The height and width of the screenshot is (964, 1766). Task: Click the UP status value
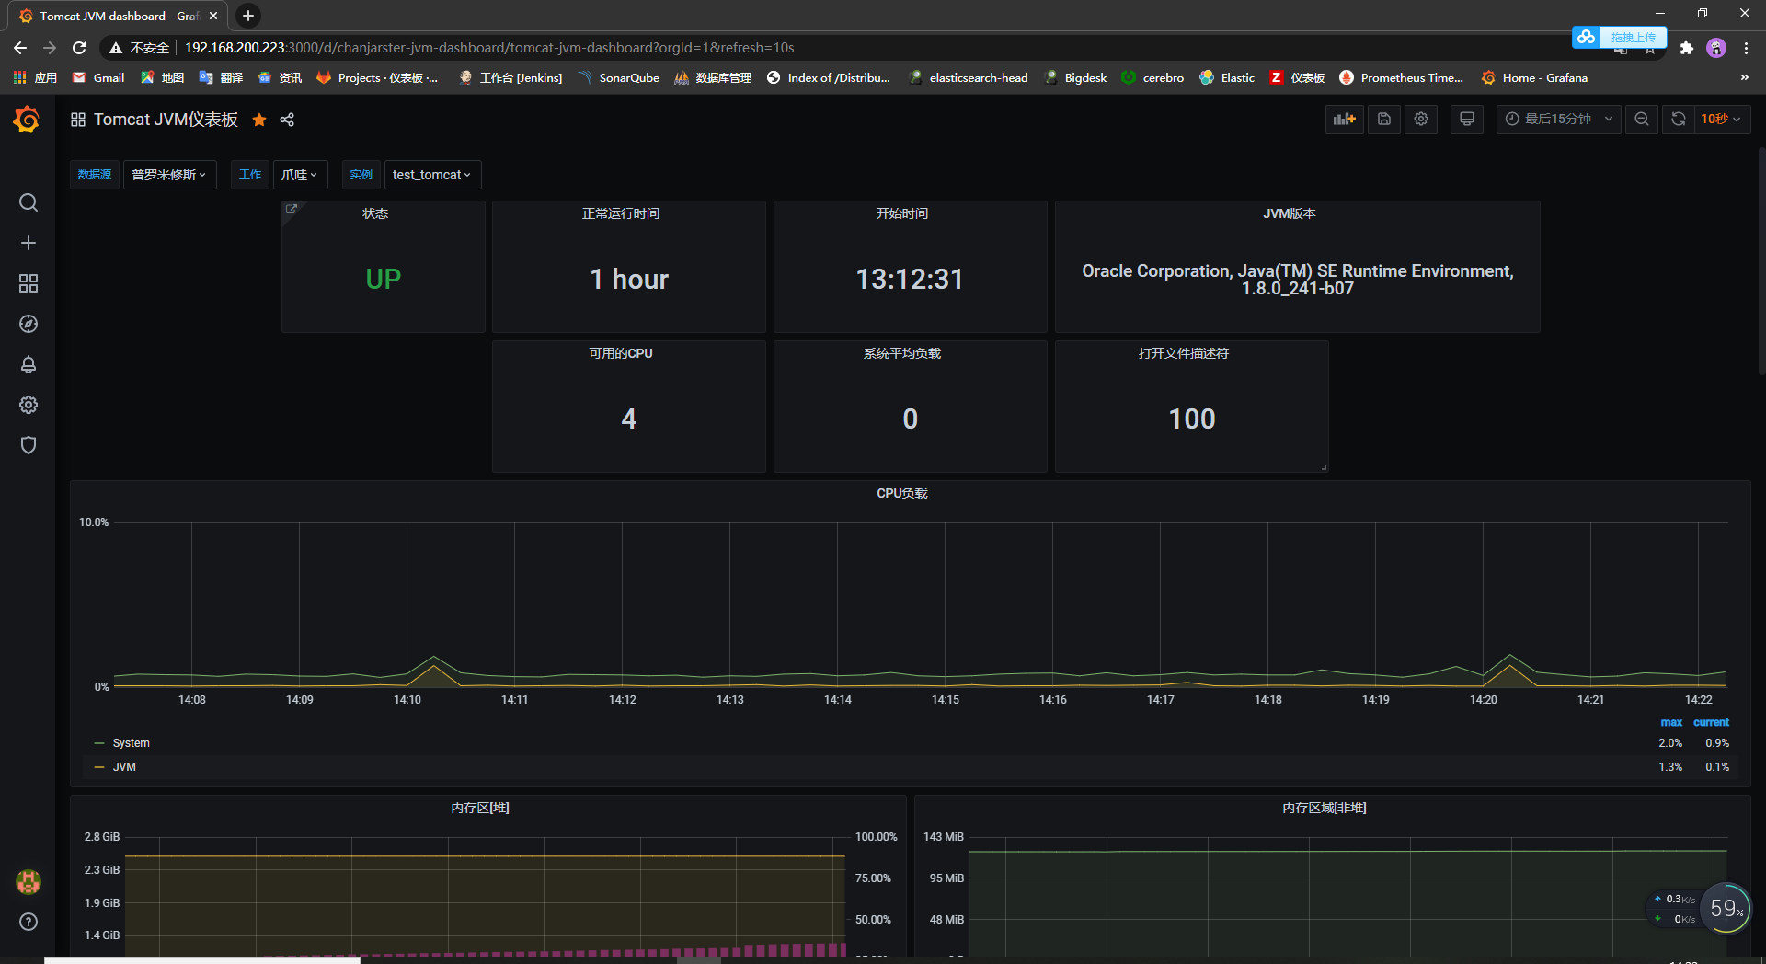coord(384,279)
